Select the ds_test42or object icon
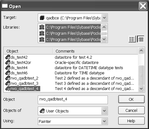 pos(8,62)
